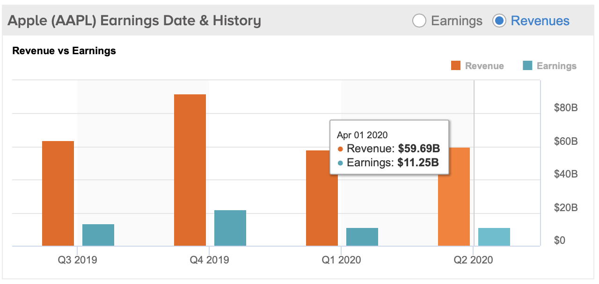599x284 pixels.
Task: Click the $40B axis value
Action: pos(565,174)
